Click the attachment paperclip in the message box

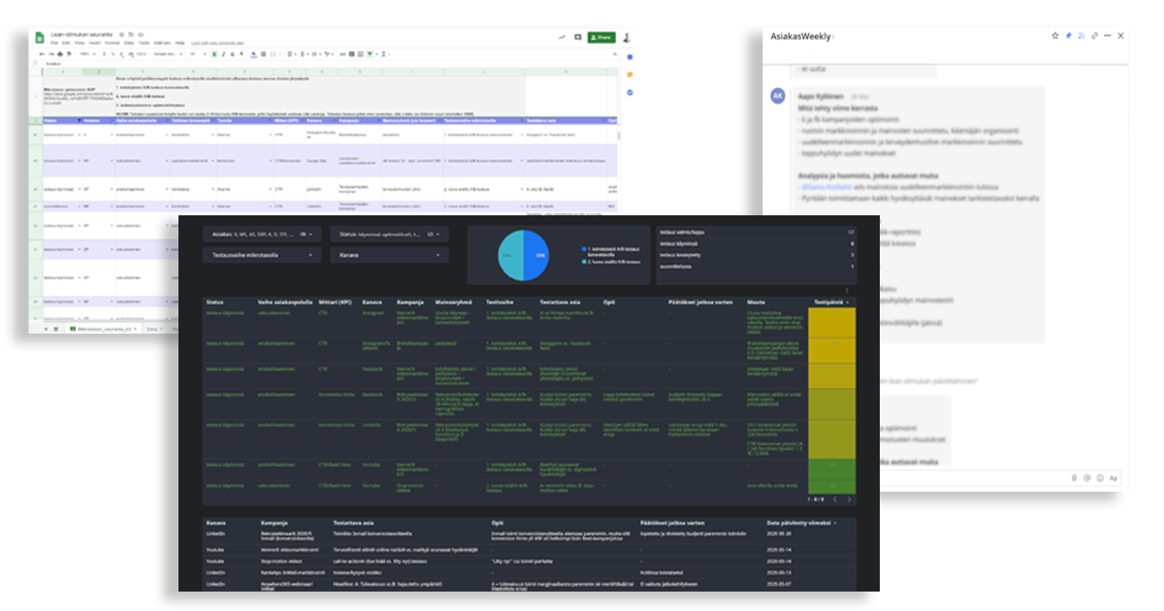tap(1074, 478)
